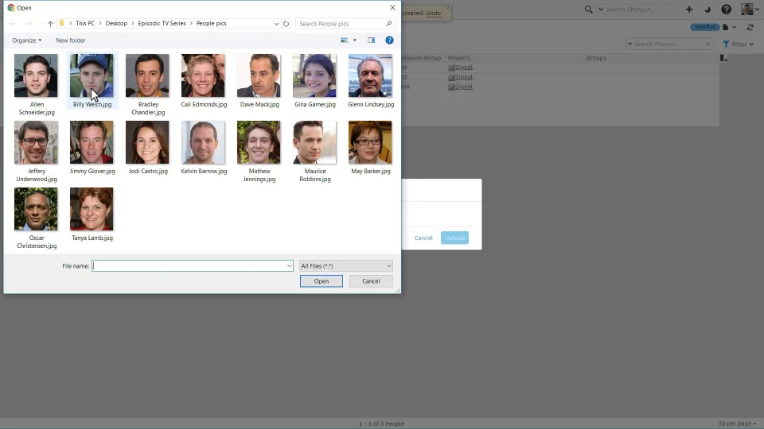764x429 pixels.
Task: Click Cancel in Shotgun upload dialog
Action: point(423,238)
